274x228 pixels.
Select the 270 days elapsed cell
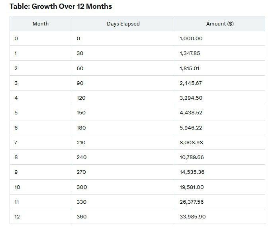point(81,172)
